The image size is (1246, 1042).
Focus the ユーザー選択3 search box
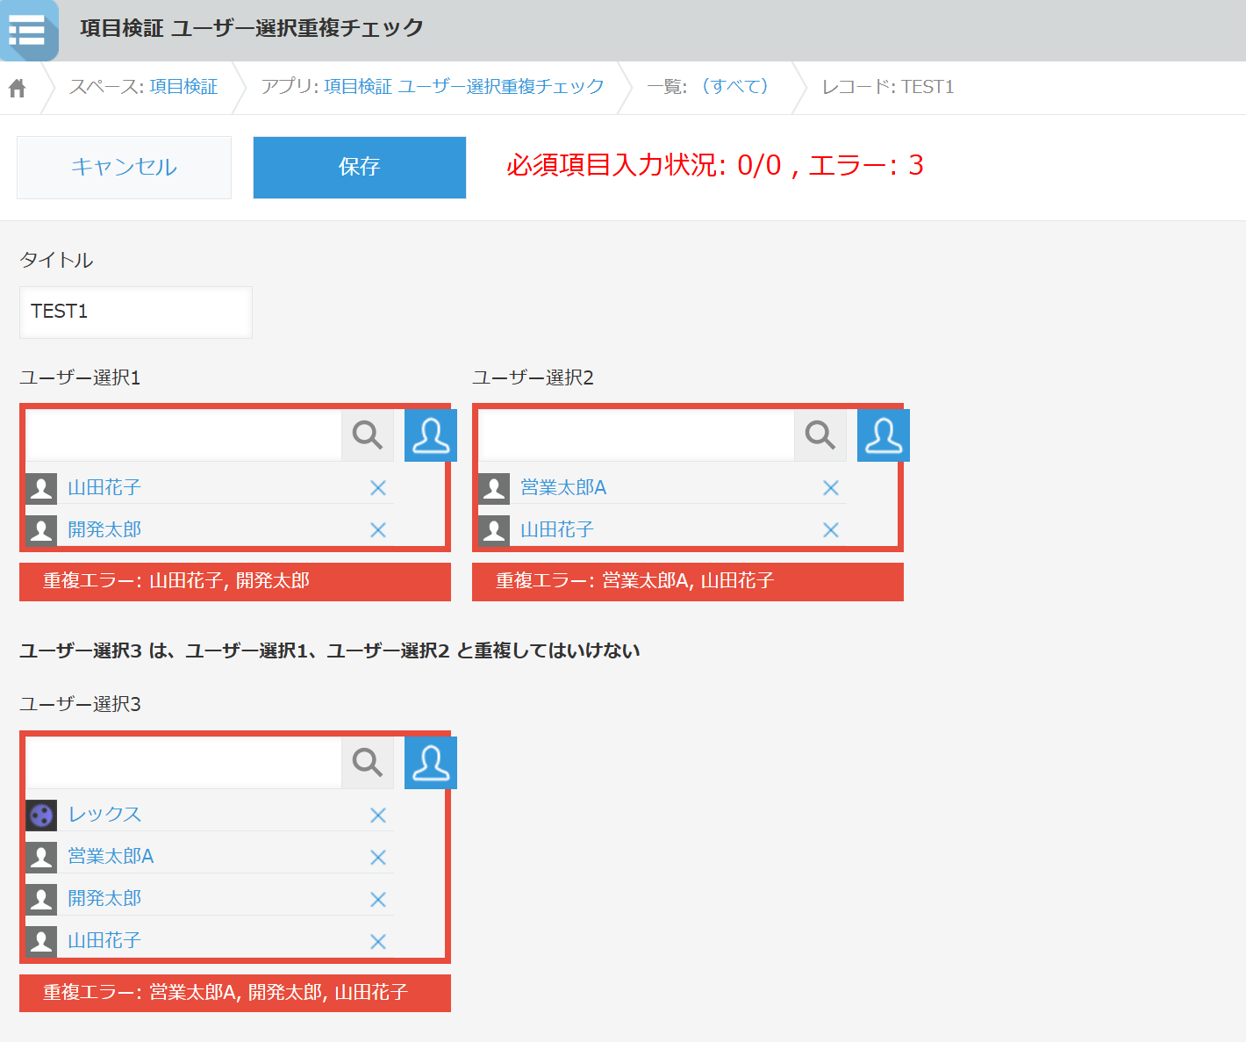pos(183,762)
